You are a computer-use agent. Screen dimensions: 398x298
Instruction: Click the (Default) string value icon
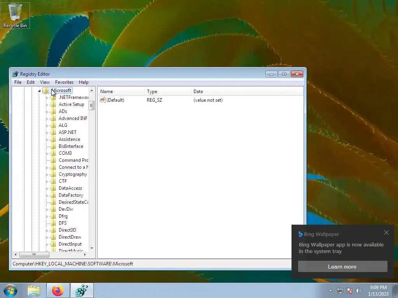[x=103, y=100]
